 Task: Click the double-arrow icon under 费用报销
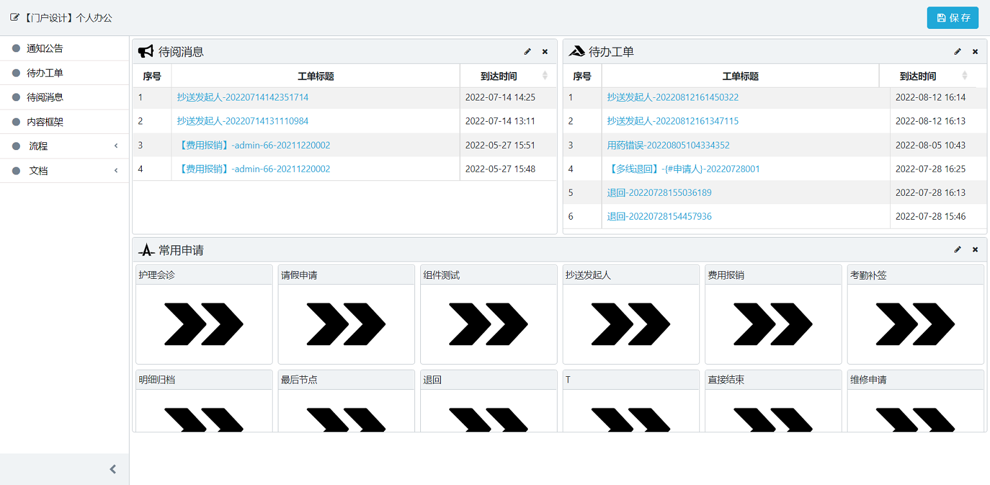[773, 323]
